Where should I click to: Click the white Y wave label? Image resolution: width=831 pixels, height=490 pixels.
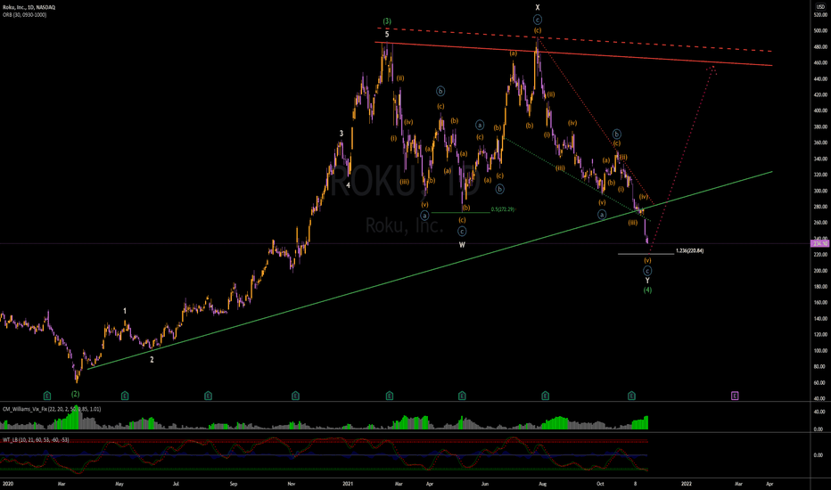[647, 281]
